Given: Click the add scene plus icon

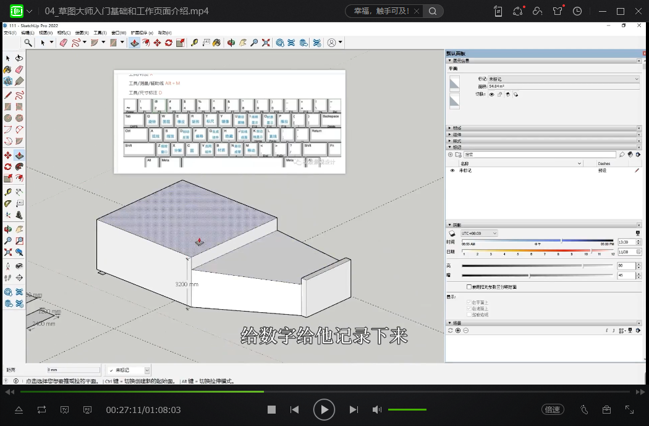Looking at the screenshot, I should [458, 331].
